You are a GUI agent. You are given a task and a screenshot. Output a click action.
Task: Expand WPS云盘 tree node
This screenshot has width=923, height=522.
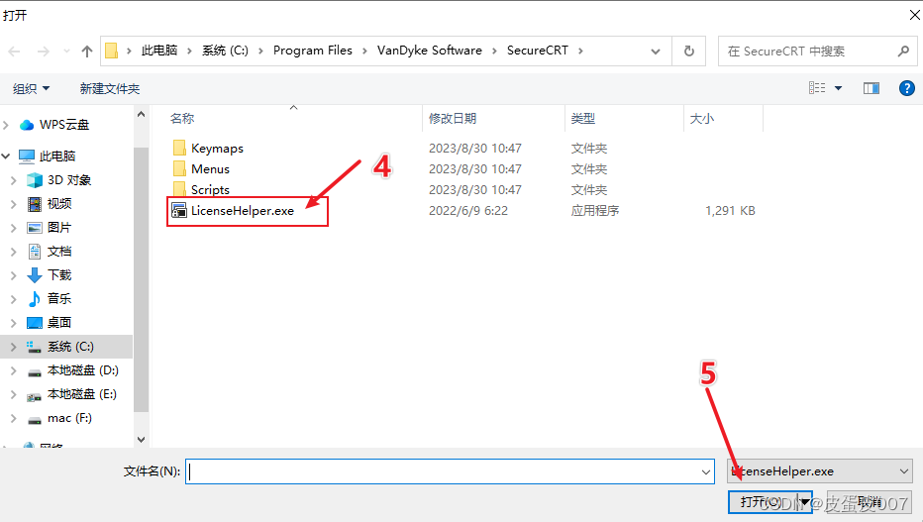pyautogui.click(x=7, y=125)
